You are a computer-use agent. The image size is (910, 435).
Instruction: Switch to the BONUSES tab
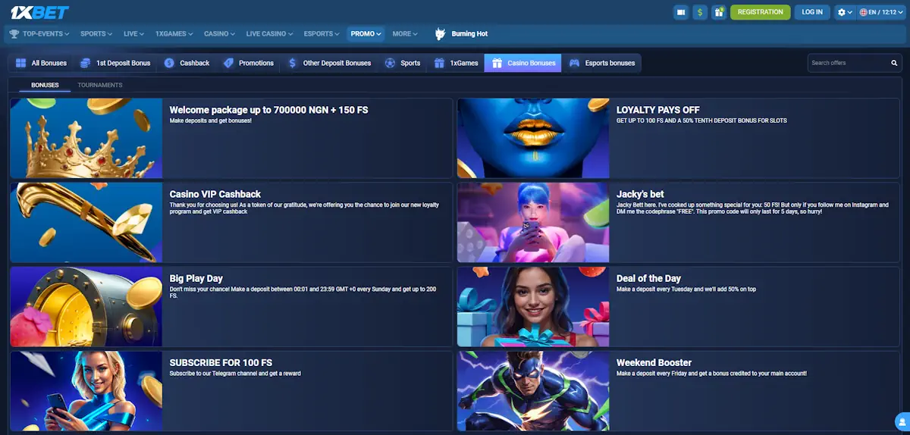tap(45, 85)
